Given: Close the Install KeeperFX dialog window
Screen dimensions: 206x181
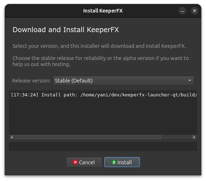Looking at the screenshot, I should pos(195,11).
